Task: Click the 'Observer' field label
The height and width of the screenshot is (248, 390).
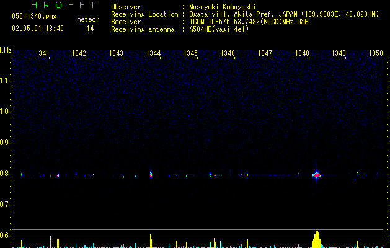Action: [x=126, y=7]
